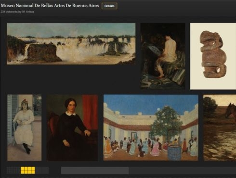Image resolution: width=236 pixels, height=178 pixels.
Task: Open the courtyard dance scene painting
Action: (151, 127)
